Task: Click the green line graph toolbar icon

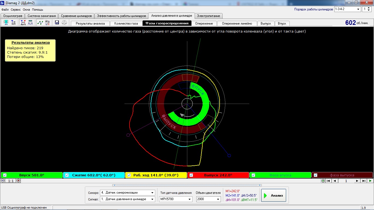Action: [x=40, y=23]
